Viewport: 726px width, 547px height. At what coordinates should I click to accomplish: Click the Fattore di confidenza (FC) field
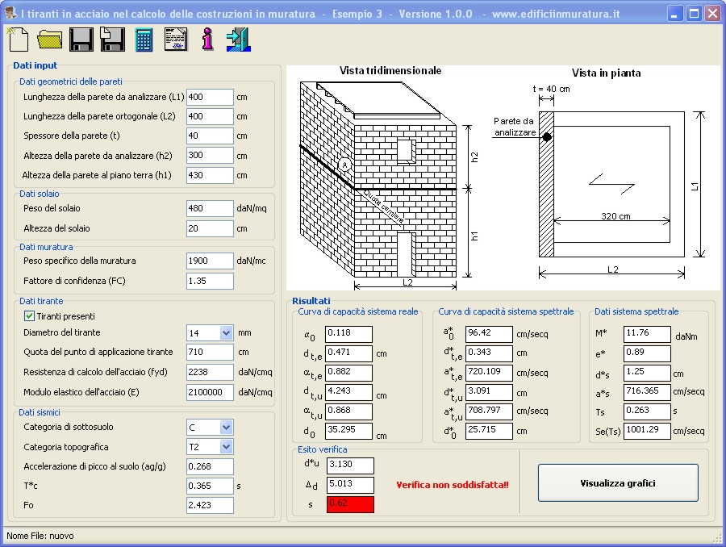(x=210, y=281)
